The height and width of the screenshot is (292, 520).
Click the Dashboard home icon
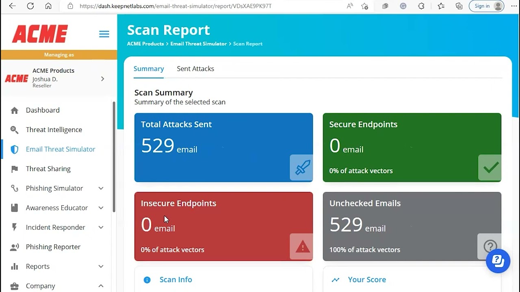tap(15, 110)
